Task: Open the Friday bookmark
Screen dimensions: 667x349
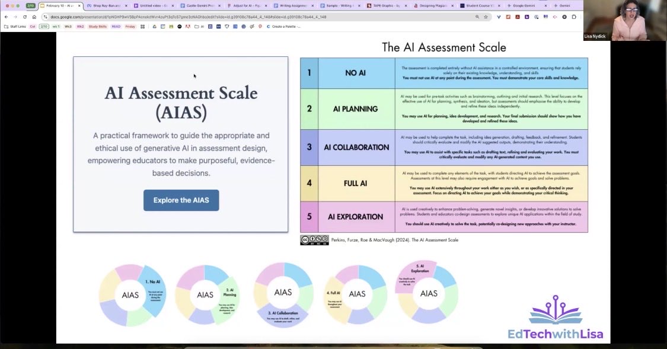Action: [130, 26]
